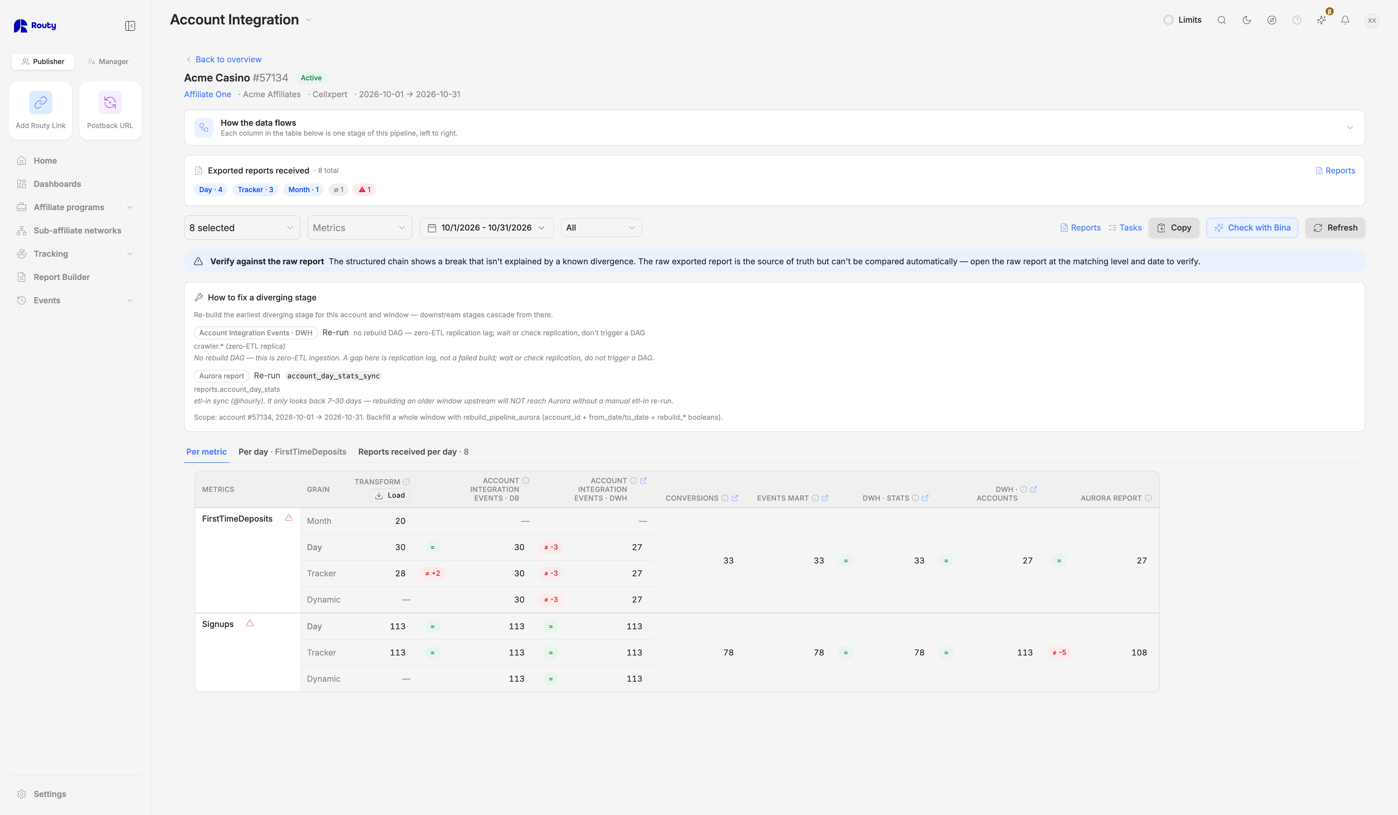The width and height of the screenshot is (1398, 815).
Task: Open the 10/1/2026 - 10/31/2026 date range picker
Action: pyautogui.click(x=486, y=228)
